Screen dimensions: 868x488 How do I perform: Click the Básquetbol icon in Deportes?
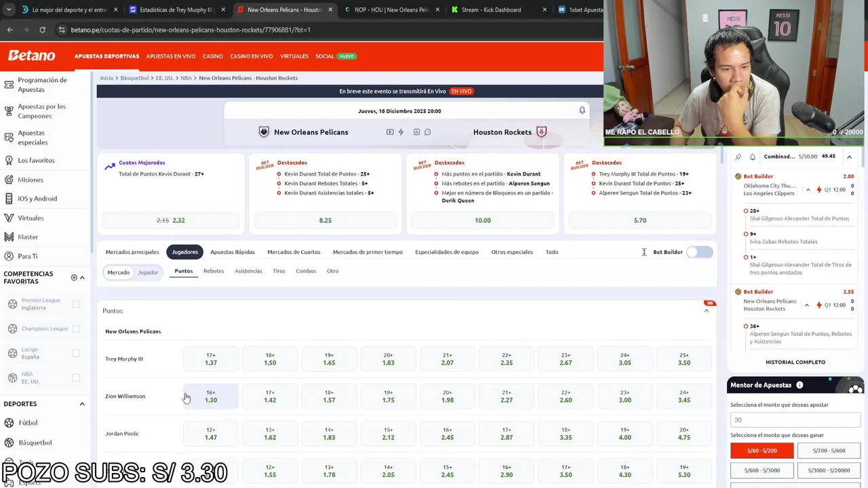point(9,443)
